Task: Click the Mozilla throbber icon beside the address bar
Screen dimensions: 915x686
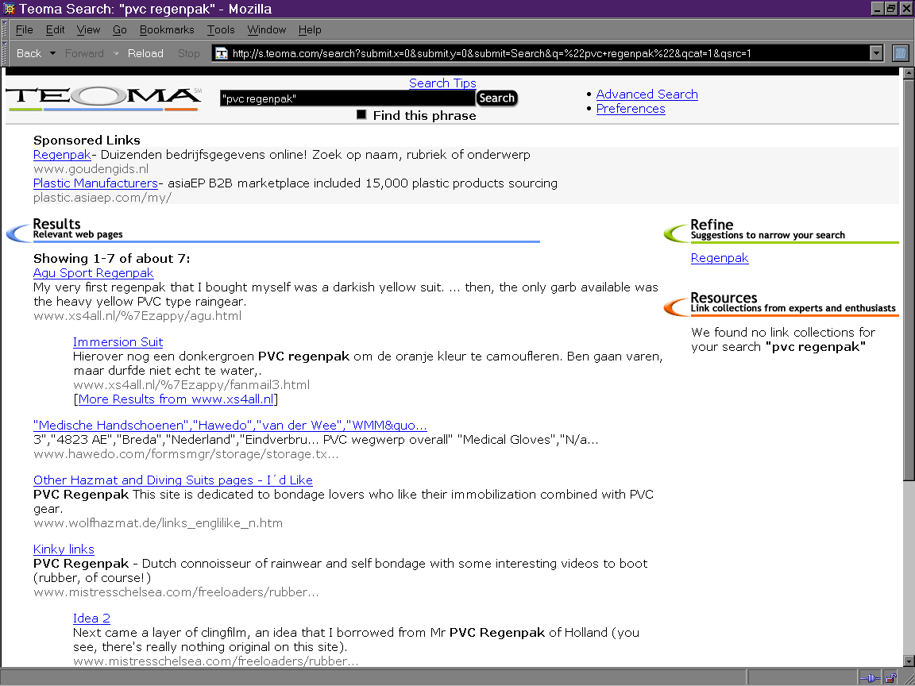Action: tap(901, 53)
